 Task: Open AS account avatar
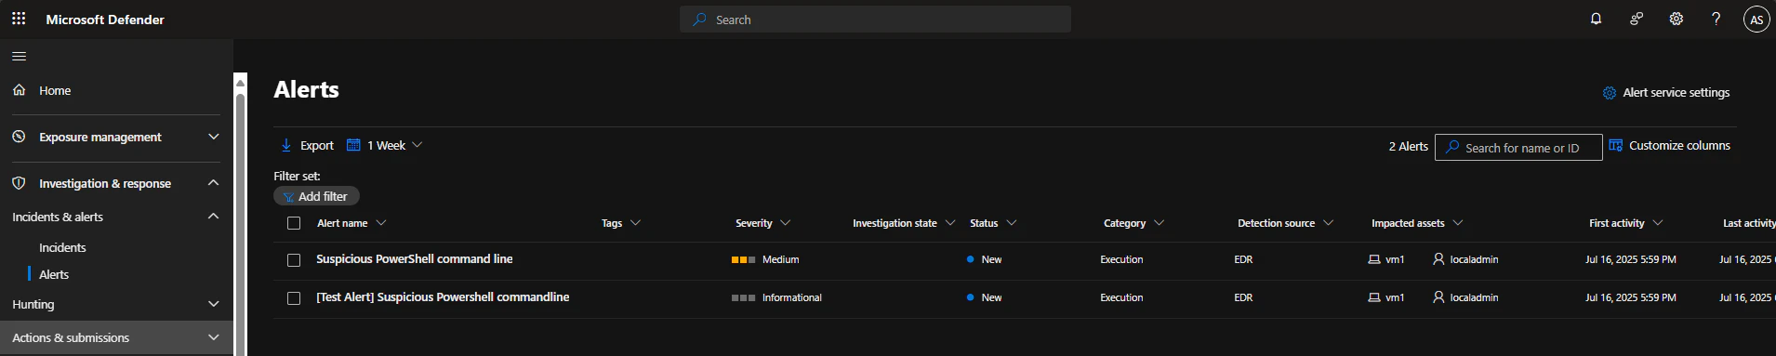(1756, 20)
